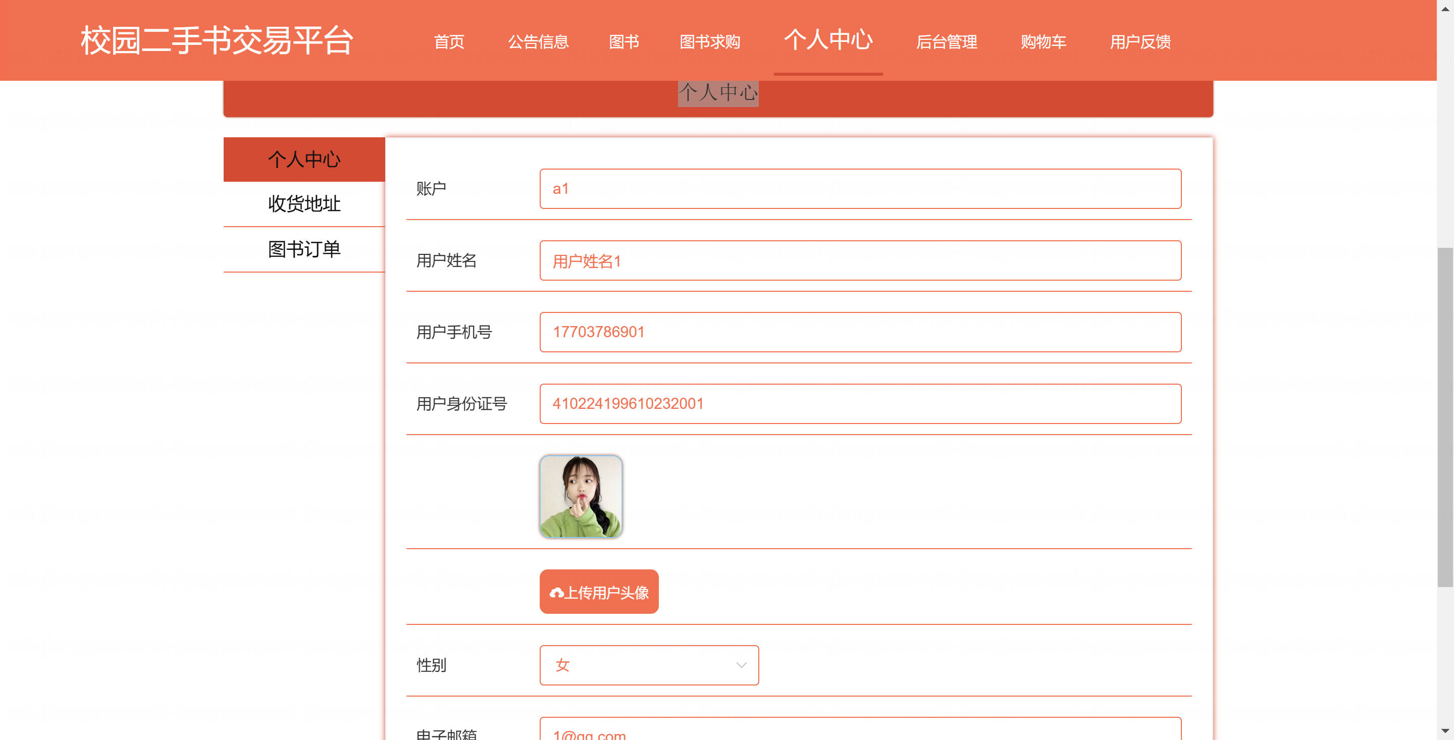
Task: Click the scrollbar down arrow
Action: pos(1445,731)
